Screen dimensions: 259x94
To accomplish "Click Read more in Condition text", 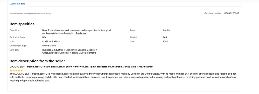I will [x=81, y=33].
